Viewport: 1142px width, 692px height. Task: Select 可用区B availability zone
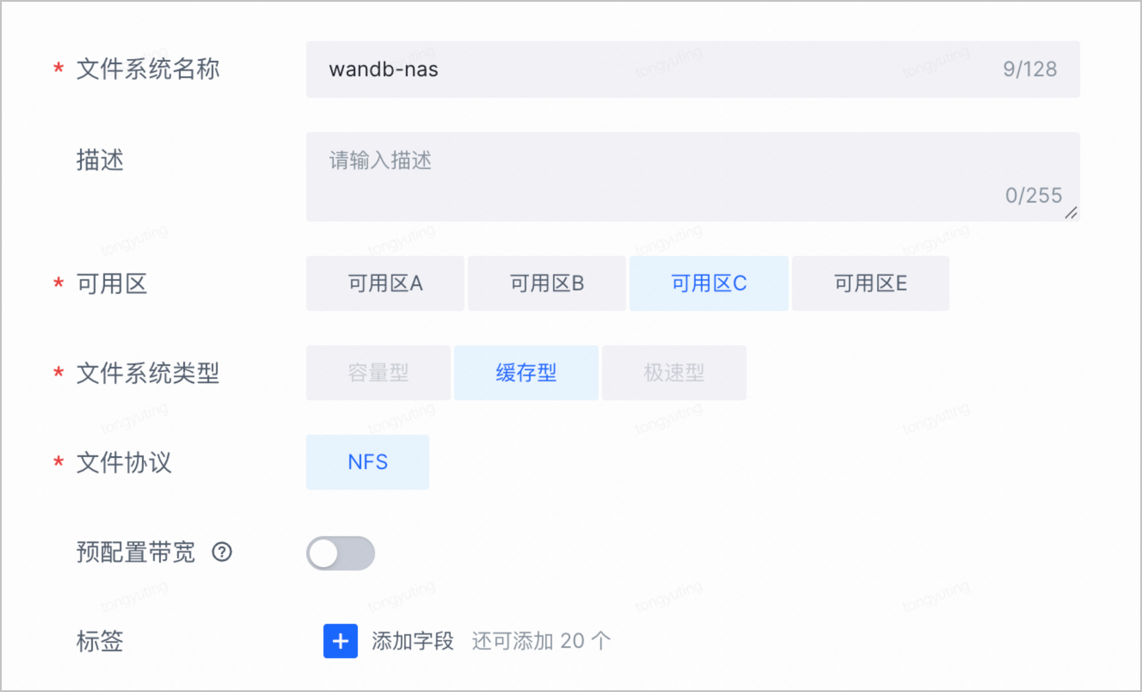click(x=547, y=283)
